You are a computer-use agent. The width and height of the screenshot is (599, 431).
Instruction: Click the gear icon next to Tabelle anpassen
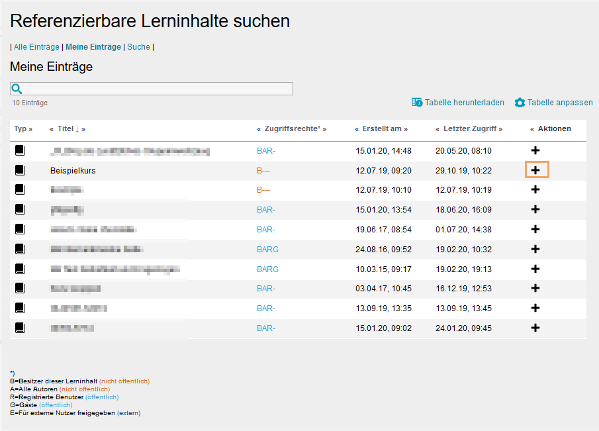[x=520, y=102]
